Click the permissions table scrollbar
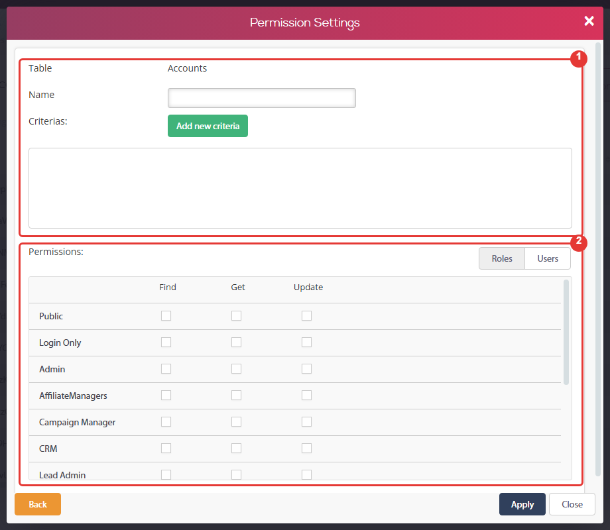Image resolution: width=610 pixels, height=530 pixels. pos(566,333)
